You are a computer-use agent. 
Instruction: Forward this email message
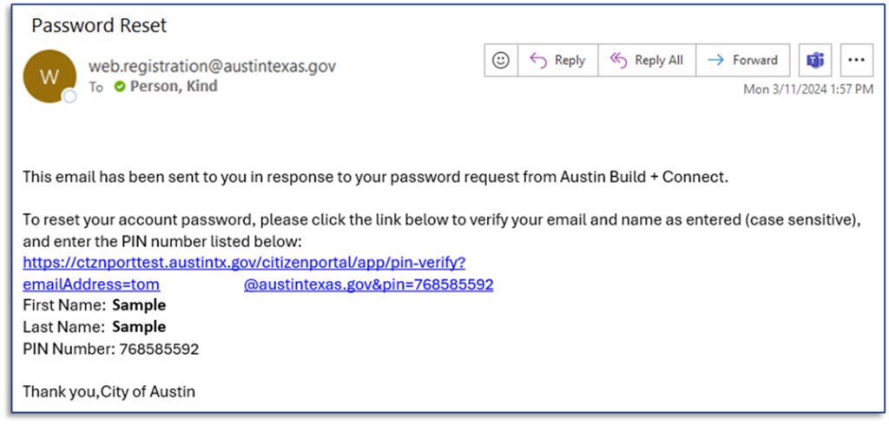click(x=742, y=61)
